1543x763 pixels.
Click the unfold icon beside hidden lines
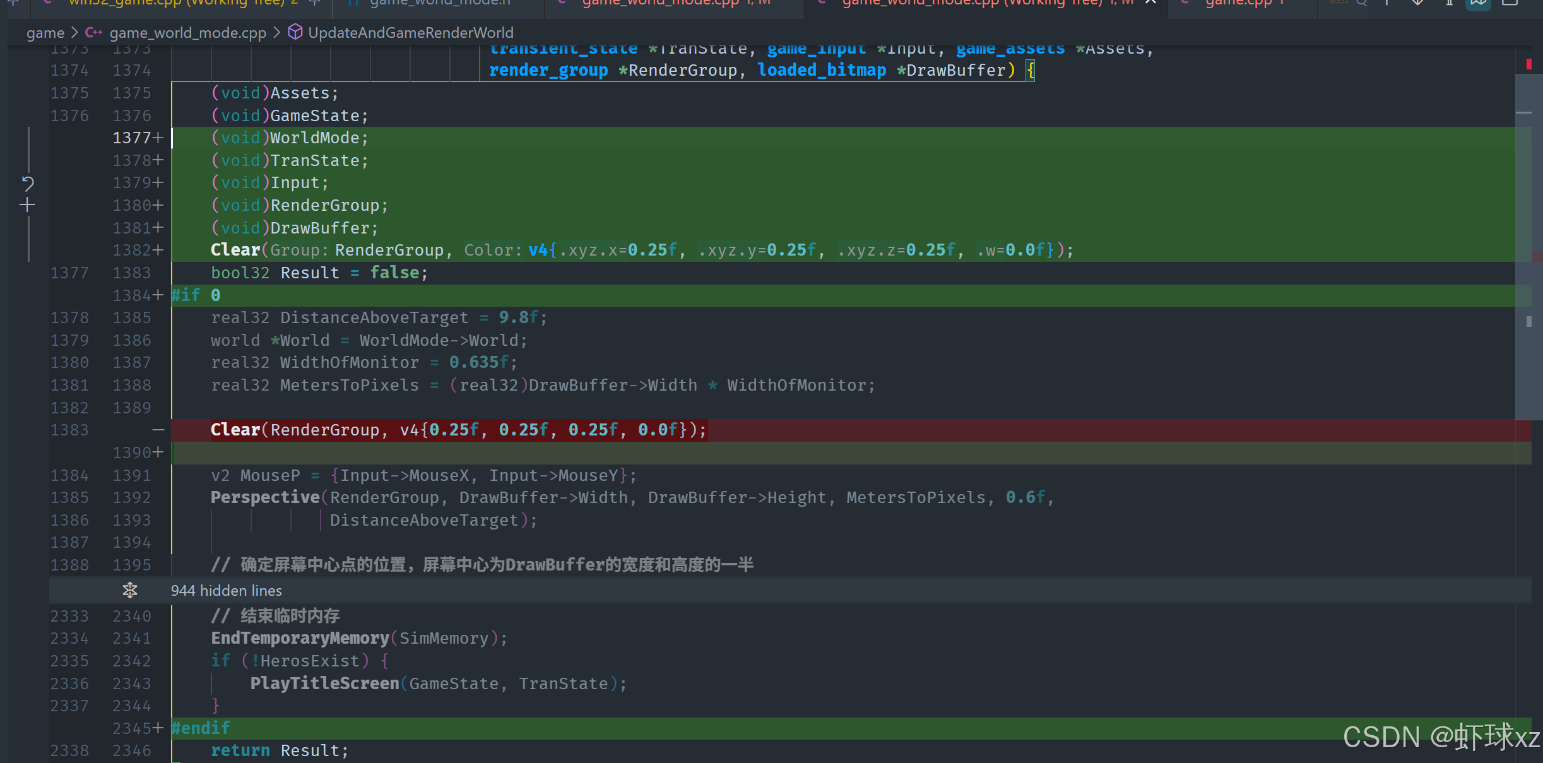coord(130,590)
